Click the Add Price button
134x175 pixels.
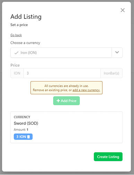tap(66, 101)
